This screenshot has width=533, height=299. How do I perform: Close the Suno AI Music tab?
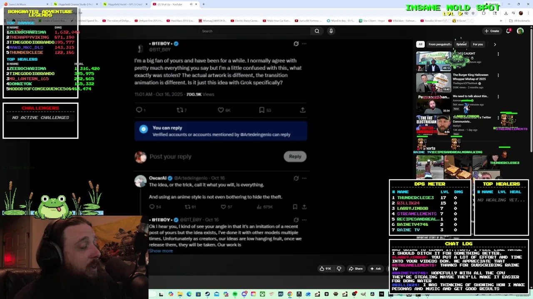click(x=47, y=4)
